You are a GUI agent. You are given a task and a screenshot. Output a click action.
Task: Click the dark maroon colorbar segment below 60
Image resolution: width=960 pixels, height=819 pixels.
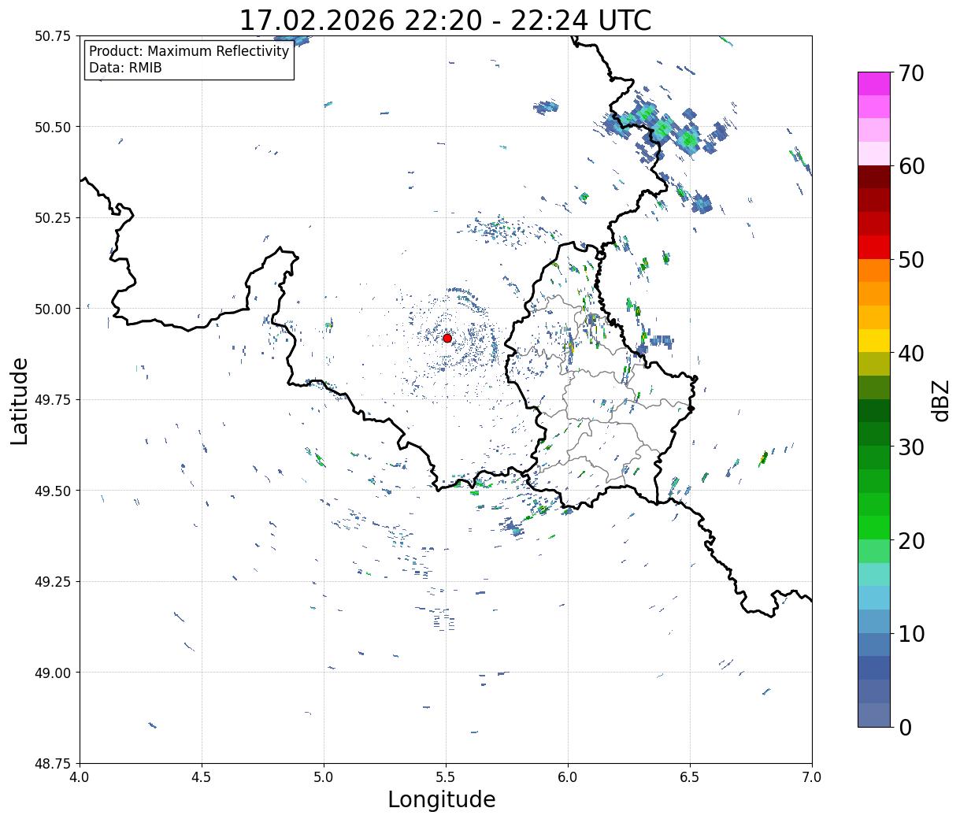(x=874, y=176)
